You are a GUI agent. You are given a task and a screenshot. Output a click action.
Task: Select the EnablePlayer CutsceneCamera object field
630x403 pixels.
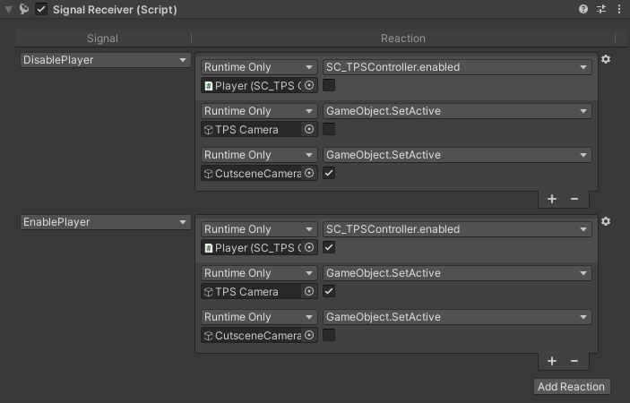(252, 335)
